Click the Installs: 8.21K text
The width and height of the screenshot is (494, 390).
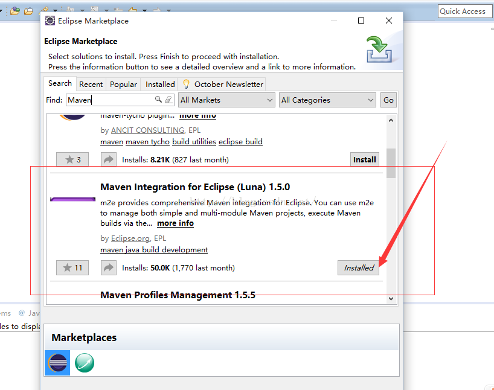pyautogui.click(x=146, y=160)
